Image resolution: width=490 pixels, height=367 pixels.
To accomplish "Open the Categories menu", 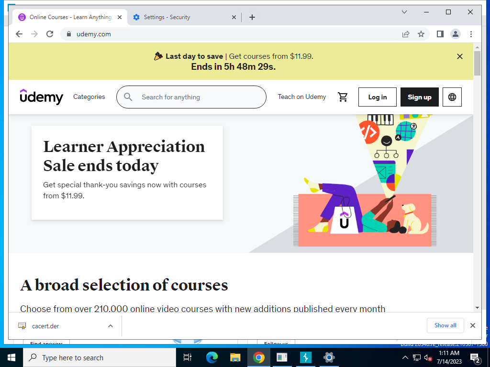I will click(89, 97).
